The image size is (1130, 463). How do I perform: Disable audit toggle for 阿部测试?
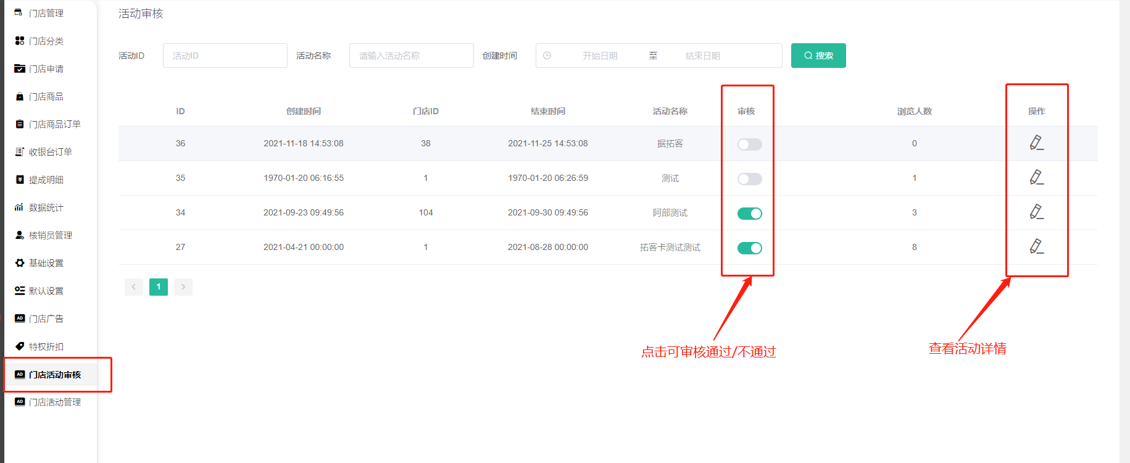tap(749, 214)
